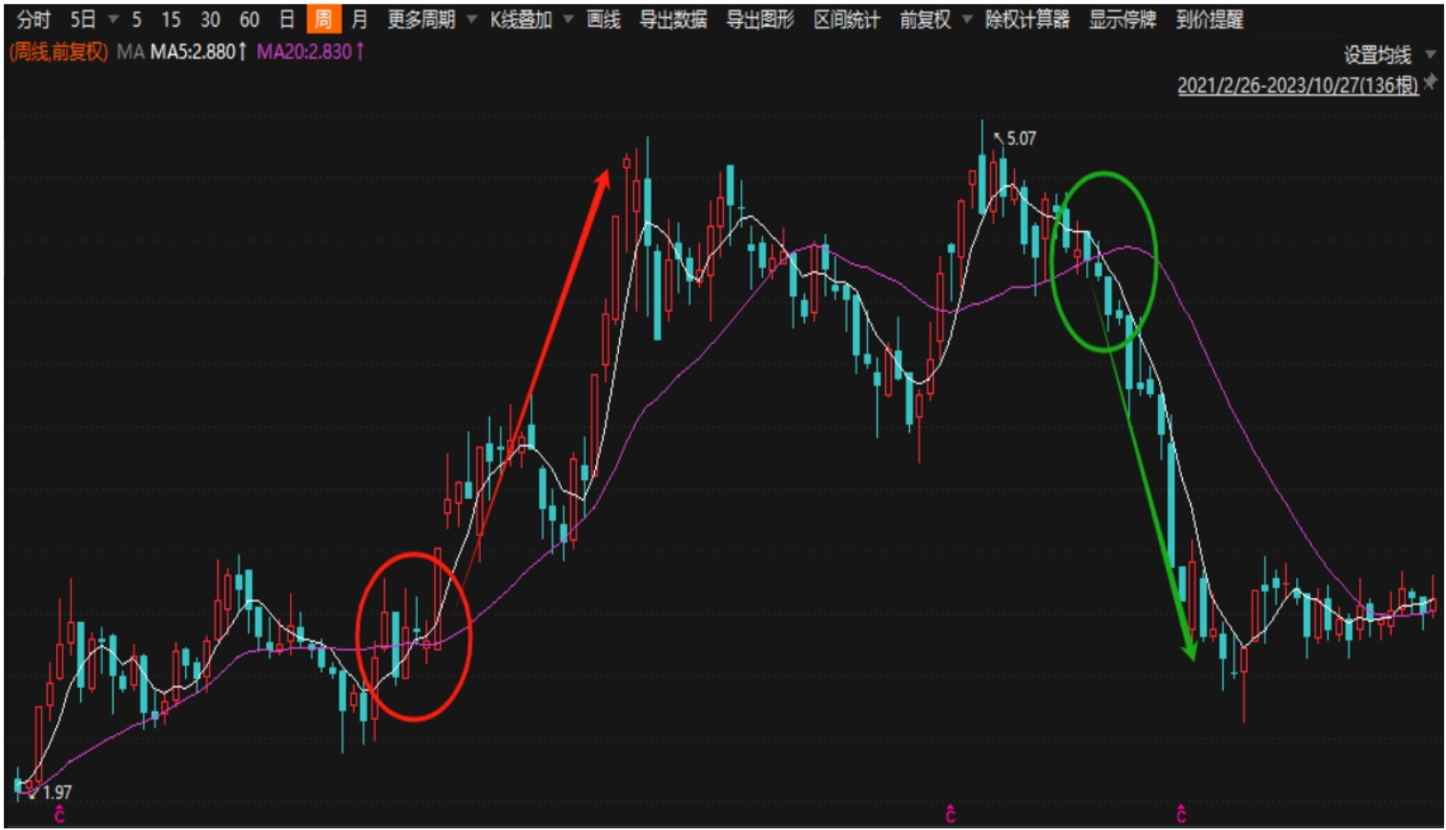The width and height of the screenshot is (1446, 830).
Task: Click 导出数据 to export data
Action: click(672, 19)
